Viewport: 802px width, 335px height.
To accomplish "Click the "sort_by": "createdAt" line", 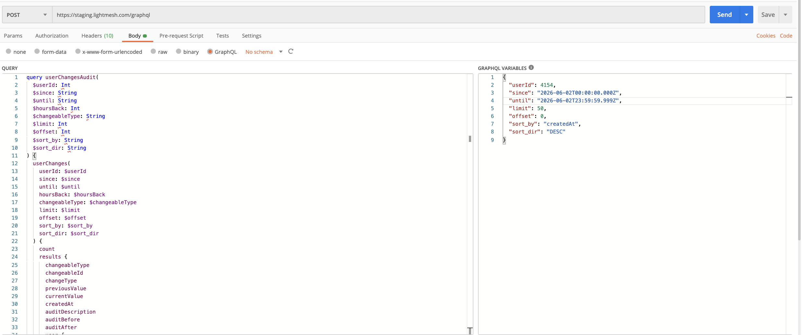I will click(x=545, y=124).
